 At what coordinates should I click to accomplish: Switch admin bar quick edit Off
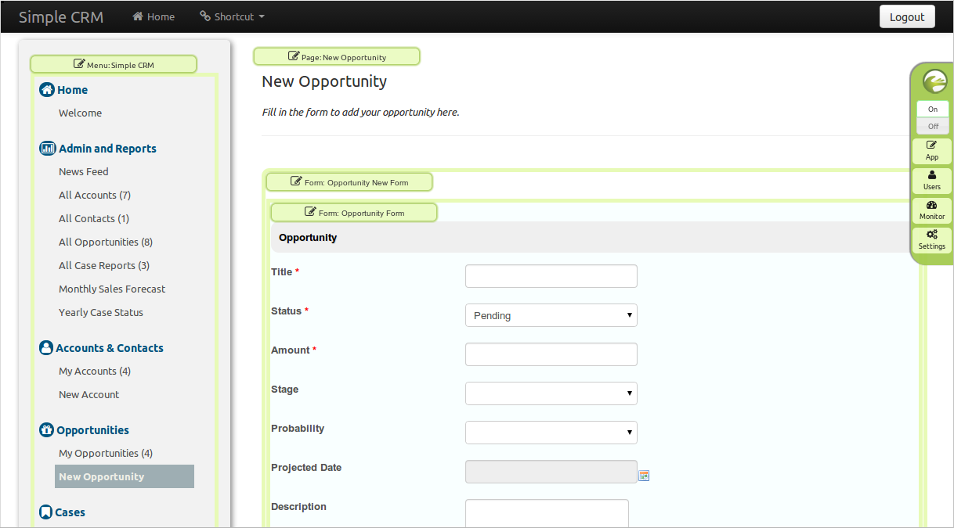pos(933,126)
